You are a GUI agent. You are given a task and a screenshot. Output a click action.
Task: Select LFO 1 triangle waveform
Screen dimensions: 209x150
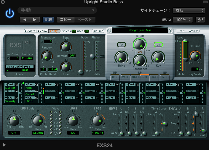(52, 112)
